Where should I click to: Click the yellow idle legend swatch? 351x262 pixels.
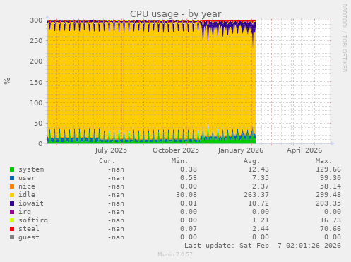(x=12, y=195)
